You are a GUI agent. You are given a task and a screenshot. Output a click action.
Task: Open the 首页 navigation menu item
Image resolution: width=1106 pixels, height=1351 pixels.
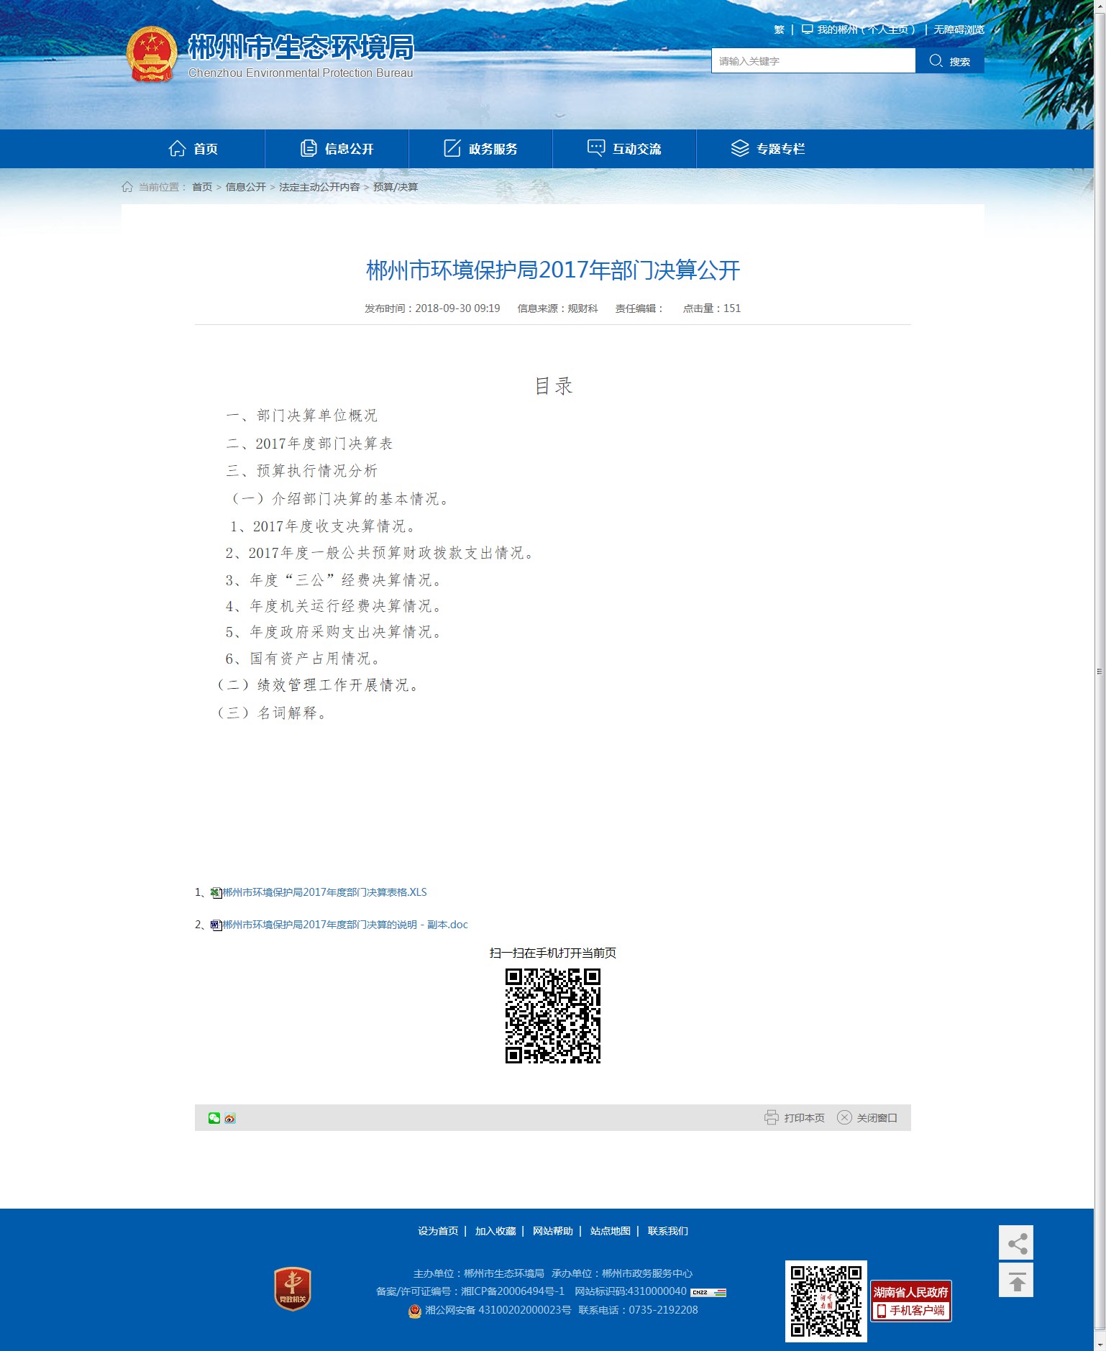193,149
